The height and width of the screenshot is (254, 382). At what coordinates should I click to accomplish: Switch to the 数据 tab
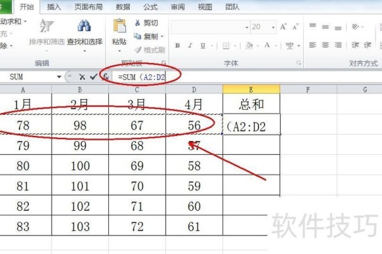(123, 7)
